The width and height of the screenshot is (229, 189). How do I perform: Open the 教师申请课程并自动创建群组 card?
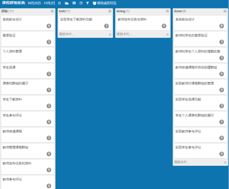click(201, 71)
